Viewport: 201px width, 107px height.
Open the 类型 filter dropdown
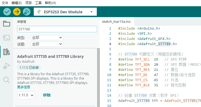pos(47,38)
